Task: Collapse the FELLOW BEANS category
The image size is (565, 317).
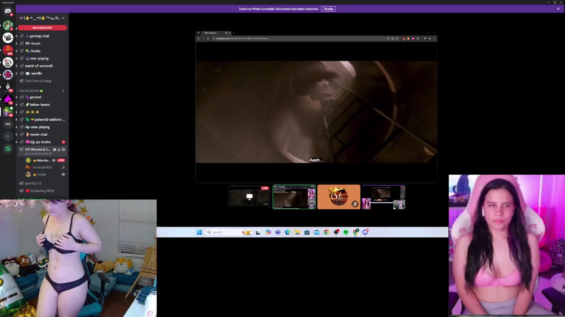Action: pos(29,91)
